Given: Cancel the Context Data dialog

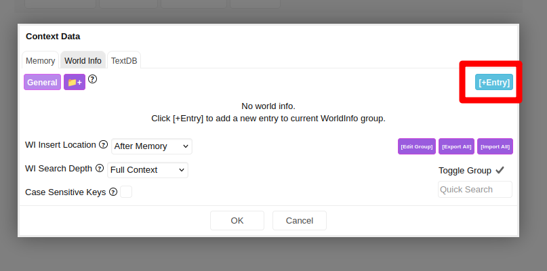Looking at the screenshot, I should (300, 220).
